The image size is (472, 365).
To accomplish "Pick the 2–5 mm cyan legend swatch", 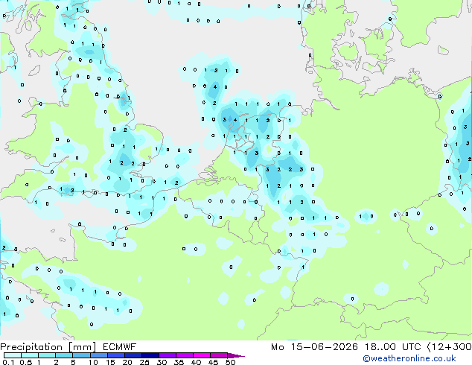I will coord(64,355).
